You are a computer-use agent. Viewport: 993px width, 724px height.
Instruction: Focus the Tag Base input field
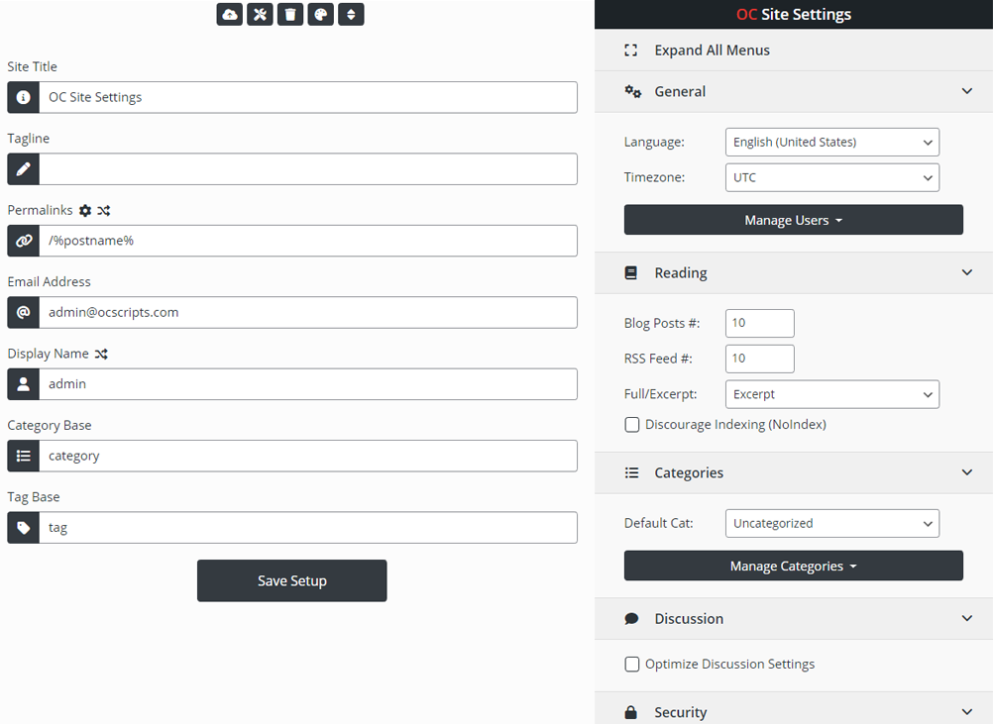308,528
